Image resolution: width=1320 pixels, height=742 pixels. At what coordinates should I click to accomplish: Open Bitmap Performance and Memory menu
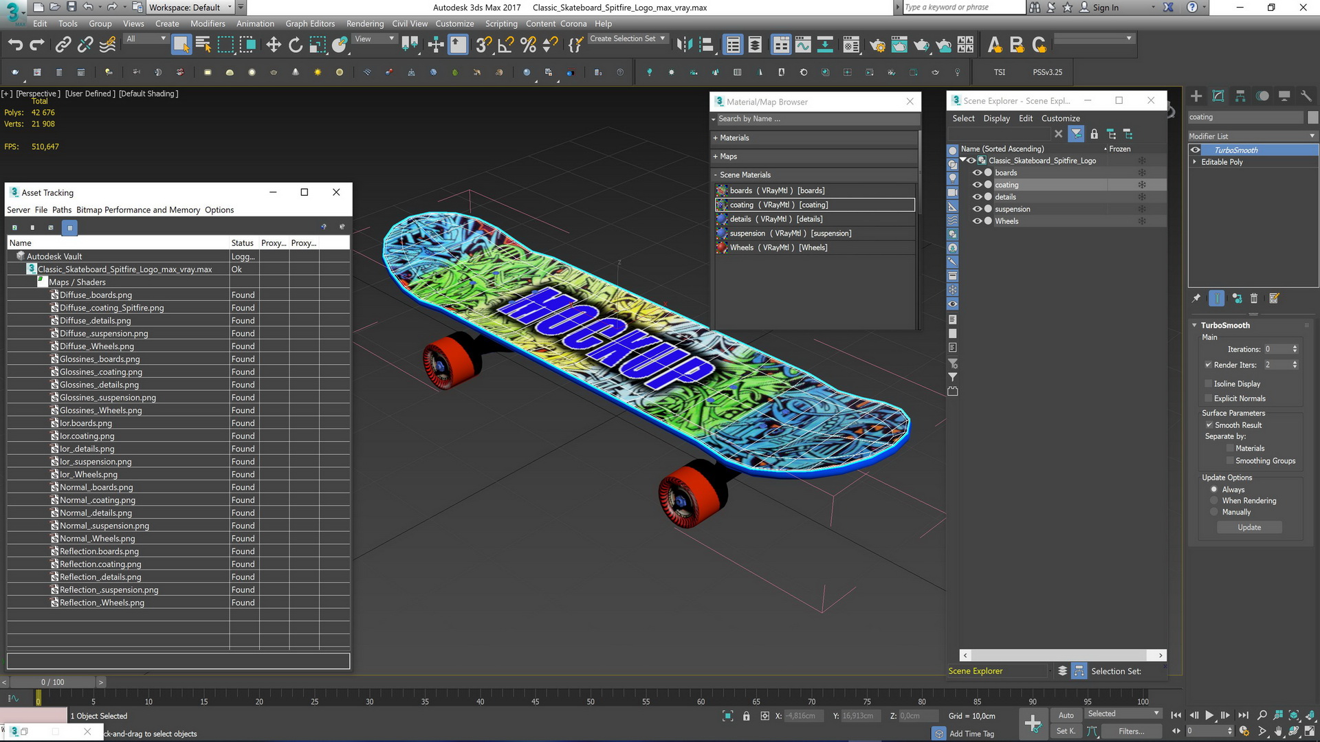point(138,210)
